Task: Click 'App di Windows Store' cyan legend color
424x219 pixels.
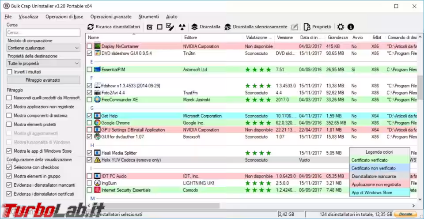Action: [x=379, y=193]
